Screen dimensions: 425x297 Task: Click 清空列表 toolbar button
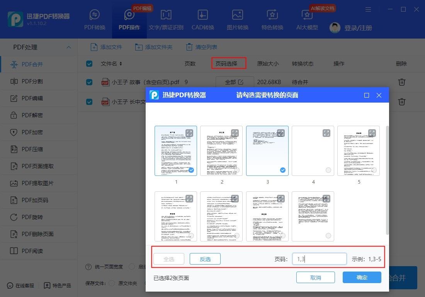tap(201, 47)
